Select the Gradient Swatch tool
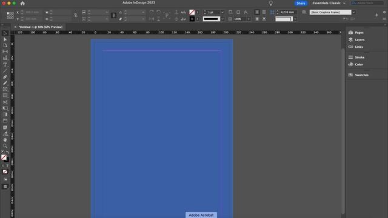 click(5, 114)
